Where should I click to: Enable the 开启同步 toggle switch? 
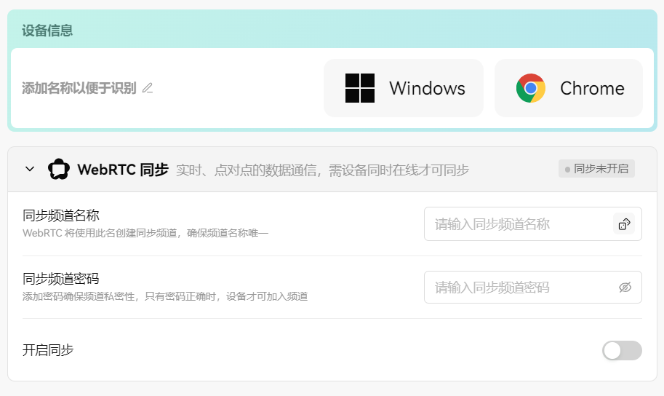[x=622, y=350]
